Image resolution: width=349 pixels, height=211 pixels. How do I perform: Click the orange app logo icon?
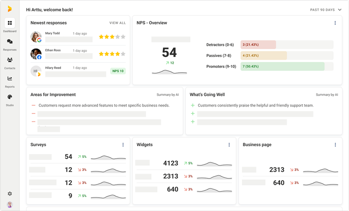10,9
